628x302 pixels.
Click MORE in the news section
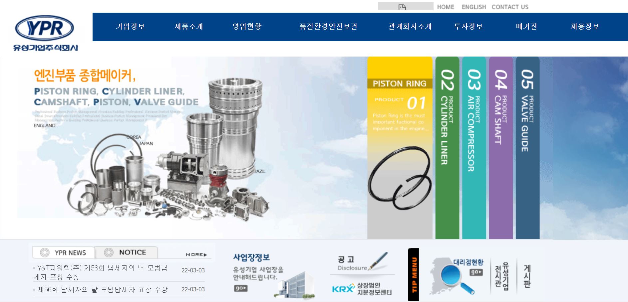(196, 255)
